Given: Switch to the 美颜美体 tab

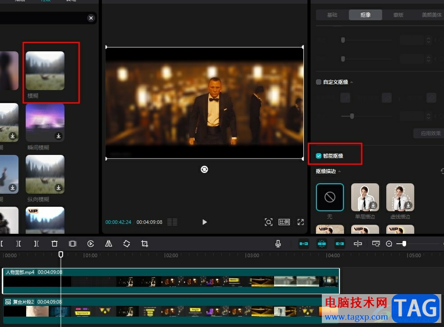Looking at the screenshot, I should (431, 15).
